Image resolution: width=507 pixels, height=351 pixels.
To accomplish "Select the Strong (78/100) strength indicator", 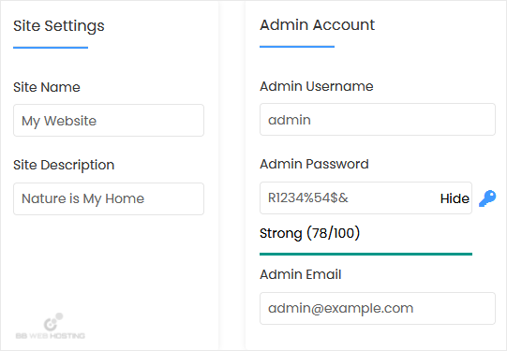I will pyautogui.click(x=309, y=233).
